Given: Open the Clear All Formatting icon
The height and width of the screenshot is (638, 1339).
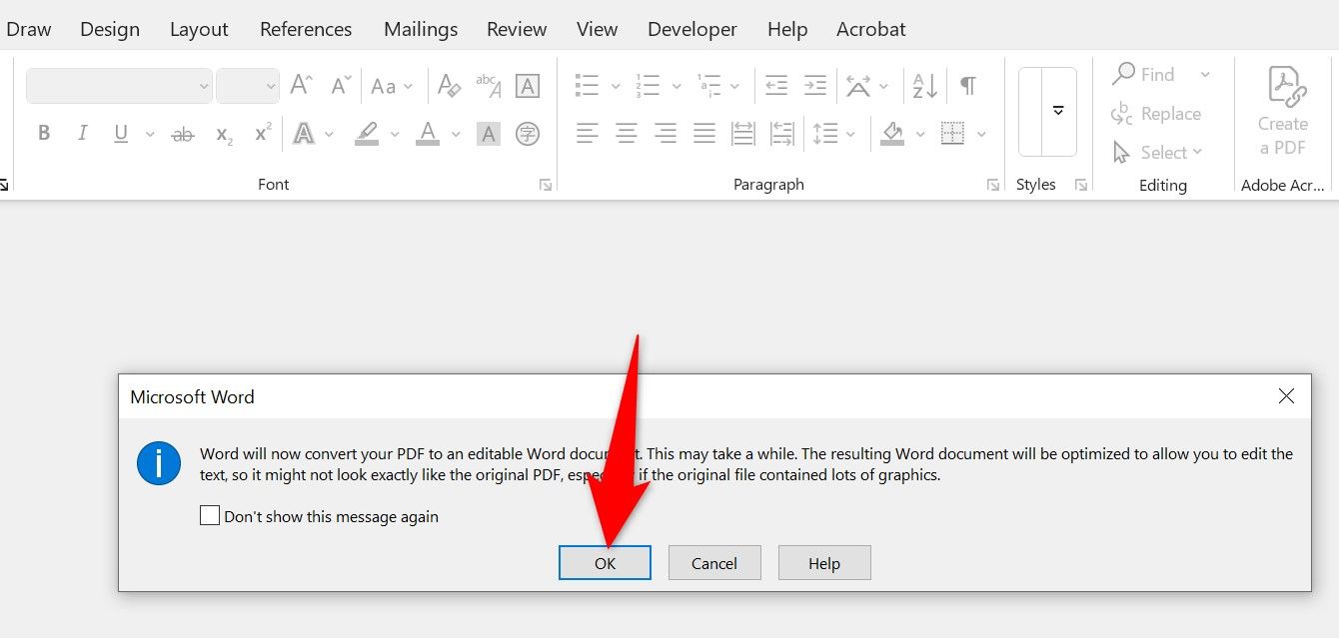Looking at the screenshot, I should pos(450,85).
